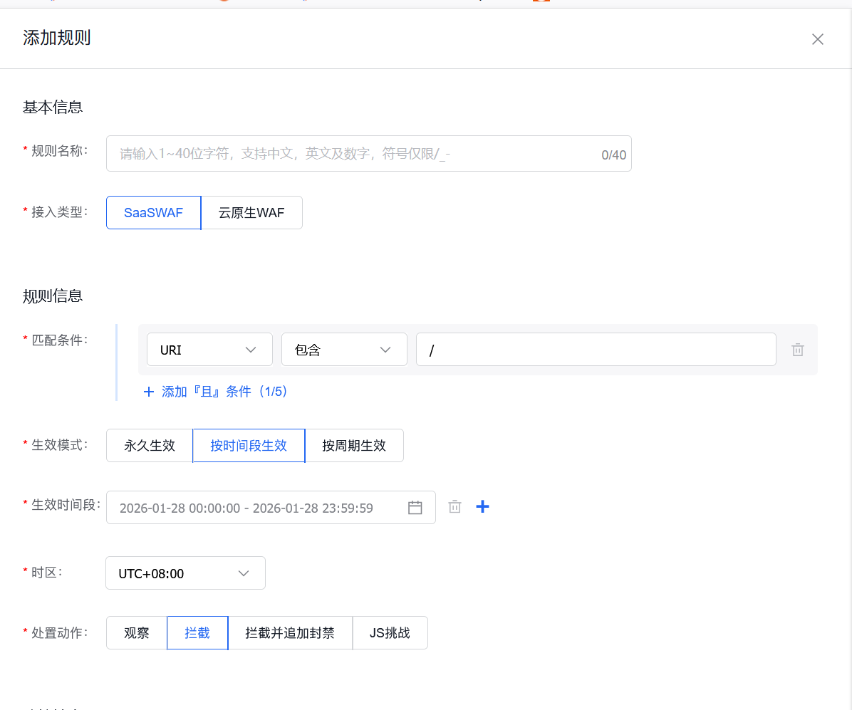The image size is (852, 710).
Task: Select 拦截并追加封禁 as disposal action
Action: (290, 632)
